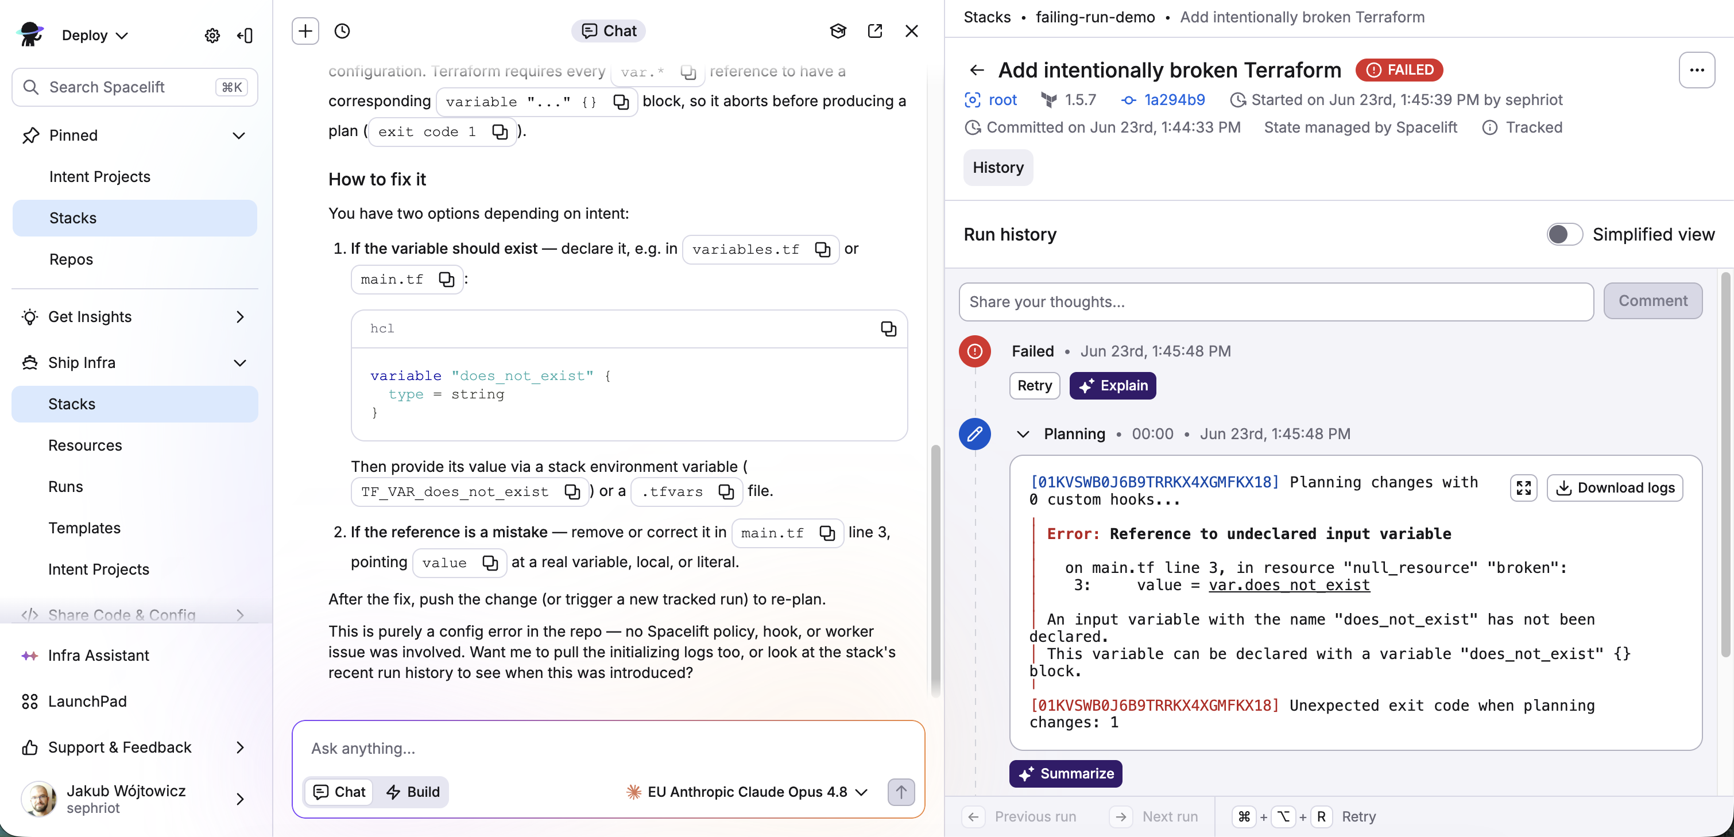The width and height of the screenshot is (1734, 837).
Task: Click the red Failed status icon
Action: coord(974,351)
